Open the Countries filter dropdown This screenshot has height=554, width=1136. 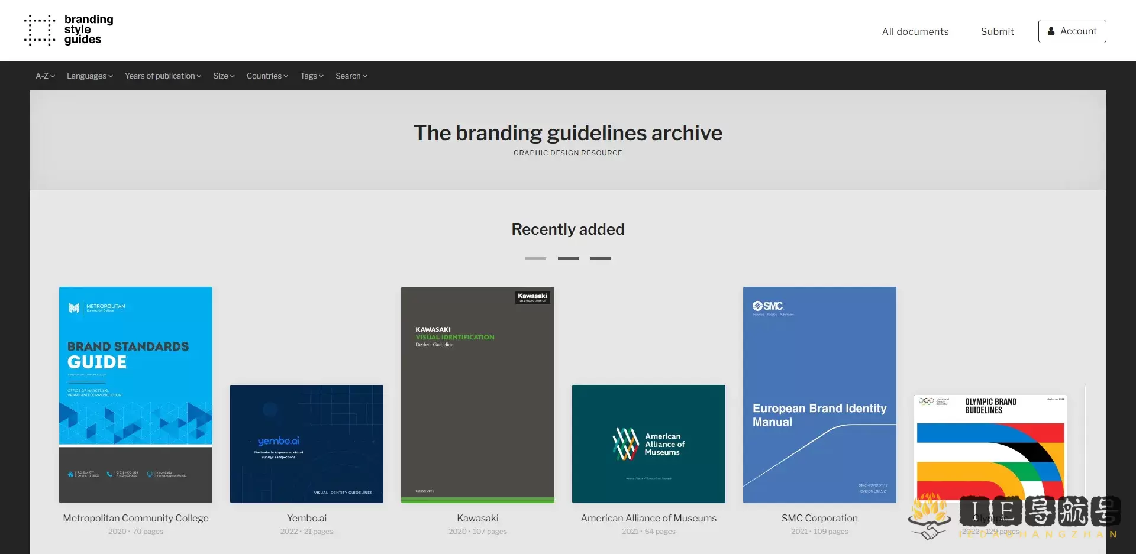point(267,76)
